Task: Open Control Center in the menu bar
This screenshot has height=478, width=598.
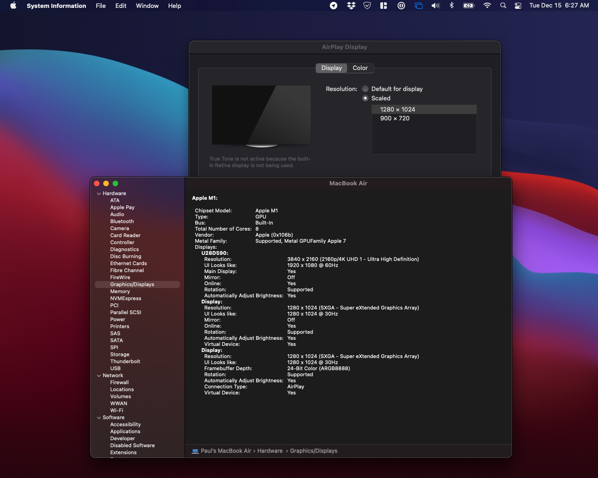Action: [x=518, y=6]
